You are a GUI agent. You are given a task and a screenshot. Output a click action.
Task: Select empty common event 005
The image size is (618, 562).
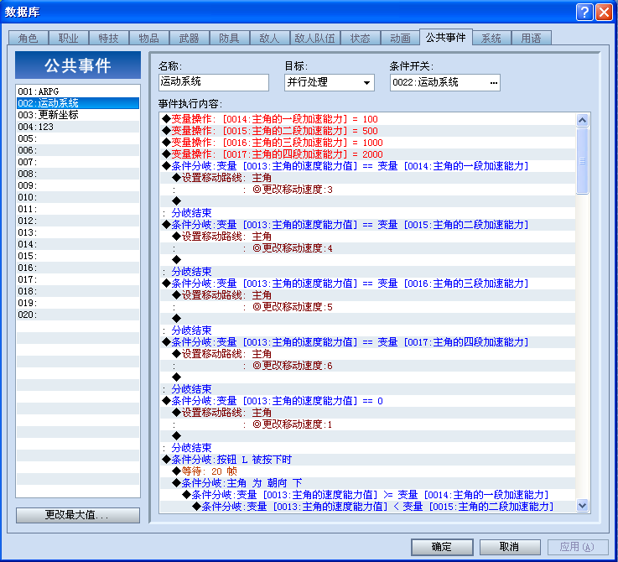(x=78, y=138)
